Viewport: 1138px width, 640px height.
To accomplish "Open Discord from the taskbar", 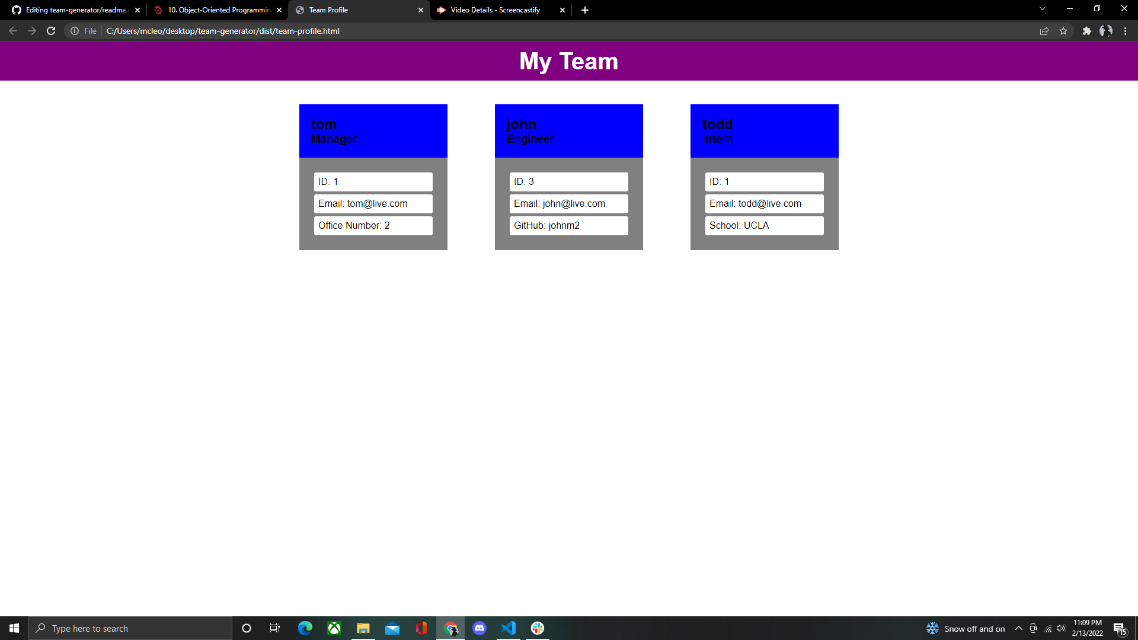I will click(x=480, y=628).
